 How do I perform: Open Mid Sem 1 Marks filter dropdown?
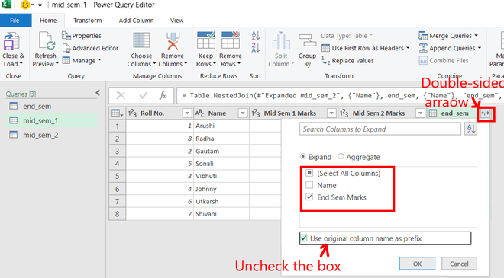[x=331, y=113]
